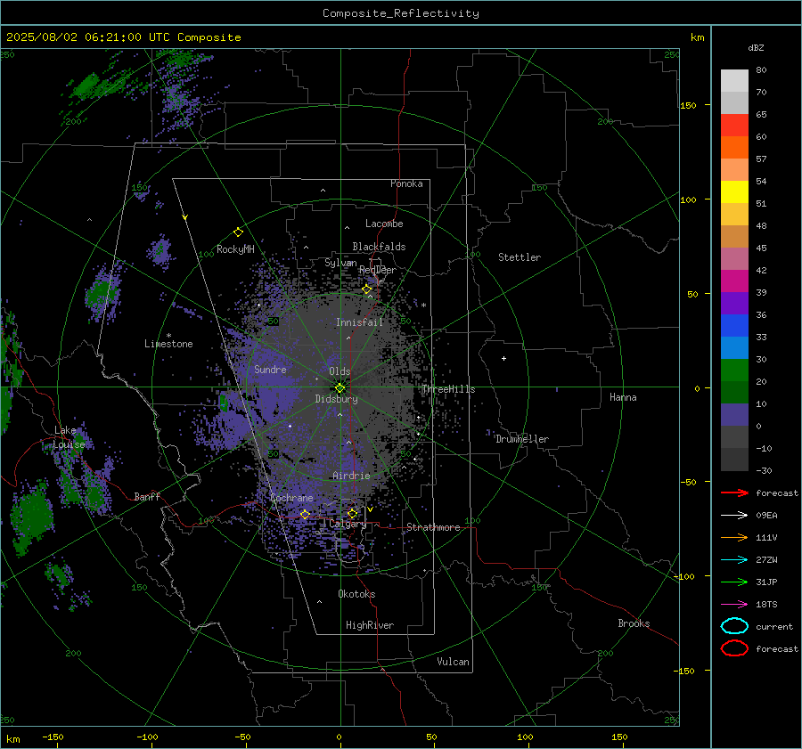Select the orange 60 dBZ color swatch
The width and height of the screenshot is (802, 749).
(734, 147)
